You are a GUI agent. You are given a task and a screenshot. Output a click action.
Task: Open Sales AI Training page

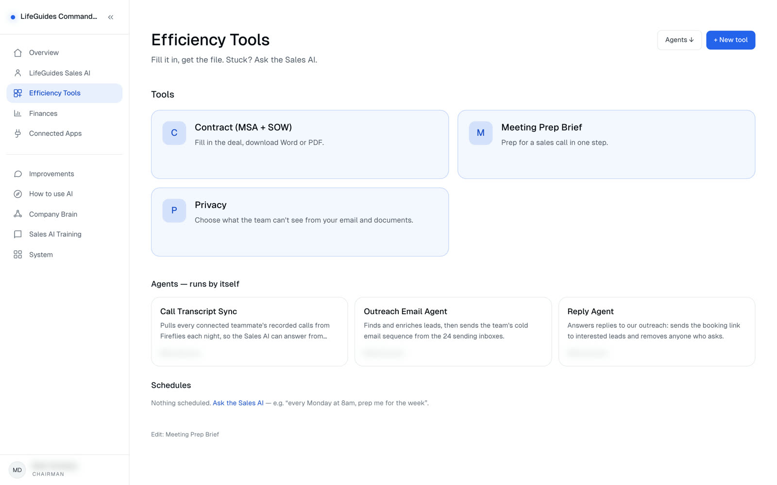(64, 234)
